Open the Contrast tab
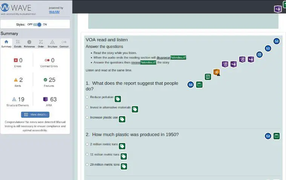The image size is (286, 180). tap(64, 43)
